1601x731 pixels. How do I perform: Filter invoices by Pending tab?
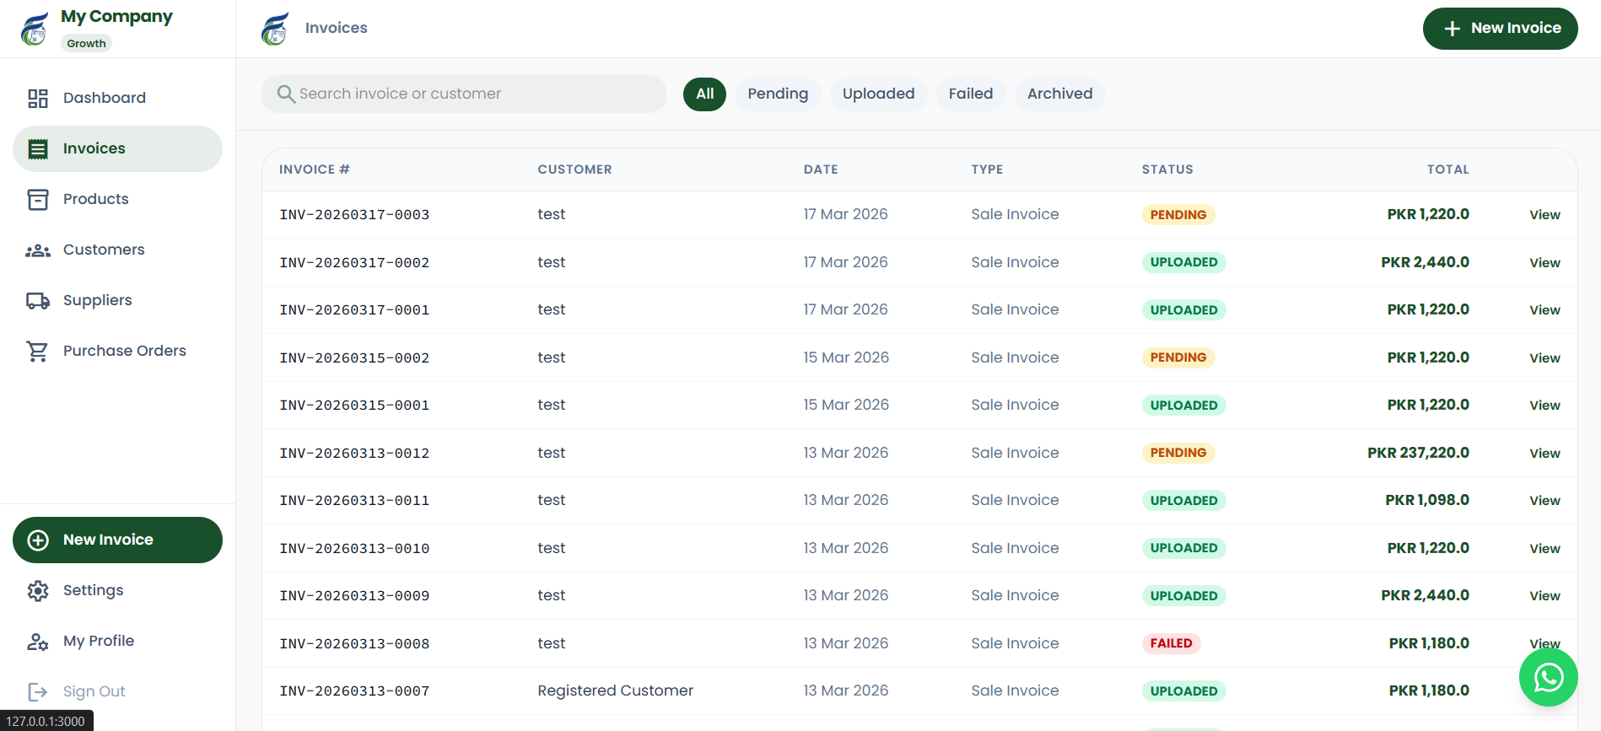click(x=777, y=94)
